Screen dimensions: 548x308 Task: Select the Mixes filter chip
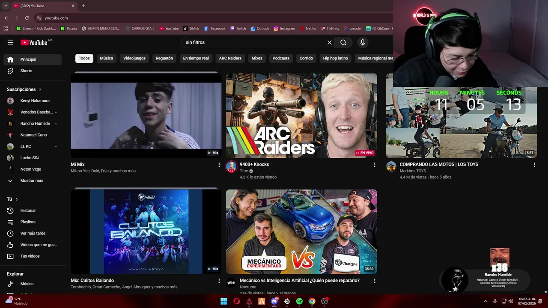257,58
